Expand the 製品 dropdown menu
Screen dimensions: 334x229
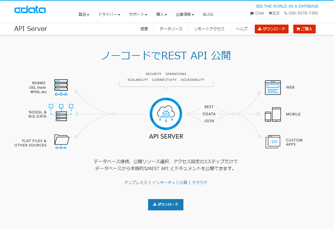(84, 14)
